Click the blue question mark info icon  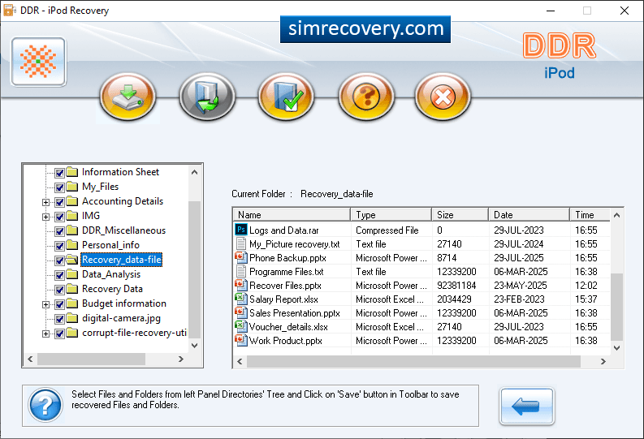pos(45,406)
